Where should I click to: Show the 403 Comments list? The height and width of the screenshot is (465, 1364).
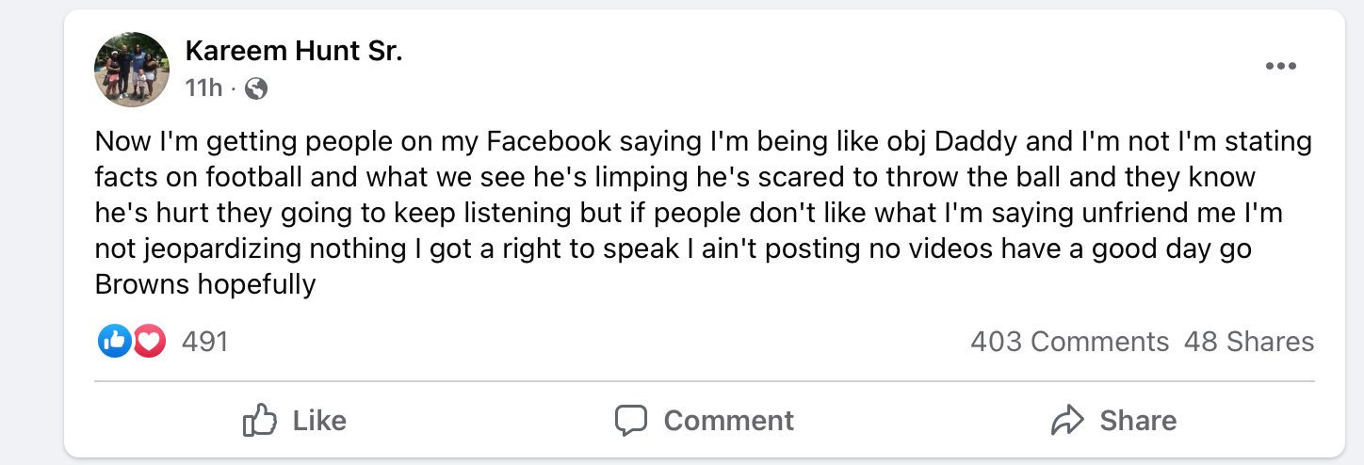click(x=1069, y=341)
